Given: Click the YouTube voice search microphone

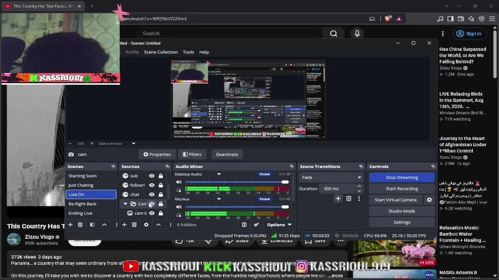Looking at the screenshot, I should click(x=357, y=33).
